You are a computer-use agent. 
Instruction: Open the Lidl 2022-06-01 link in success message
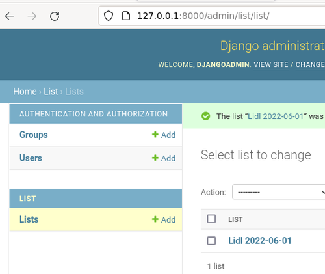[x=276, y=116]
